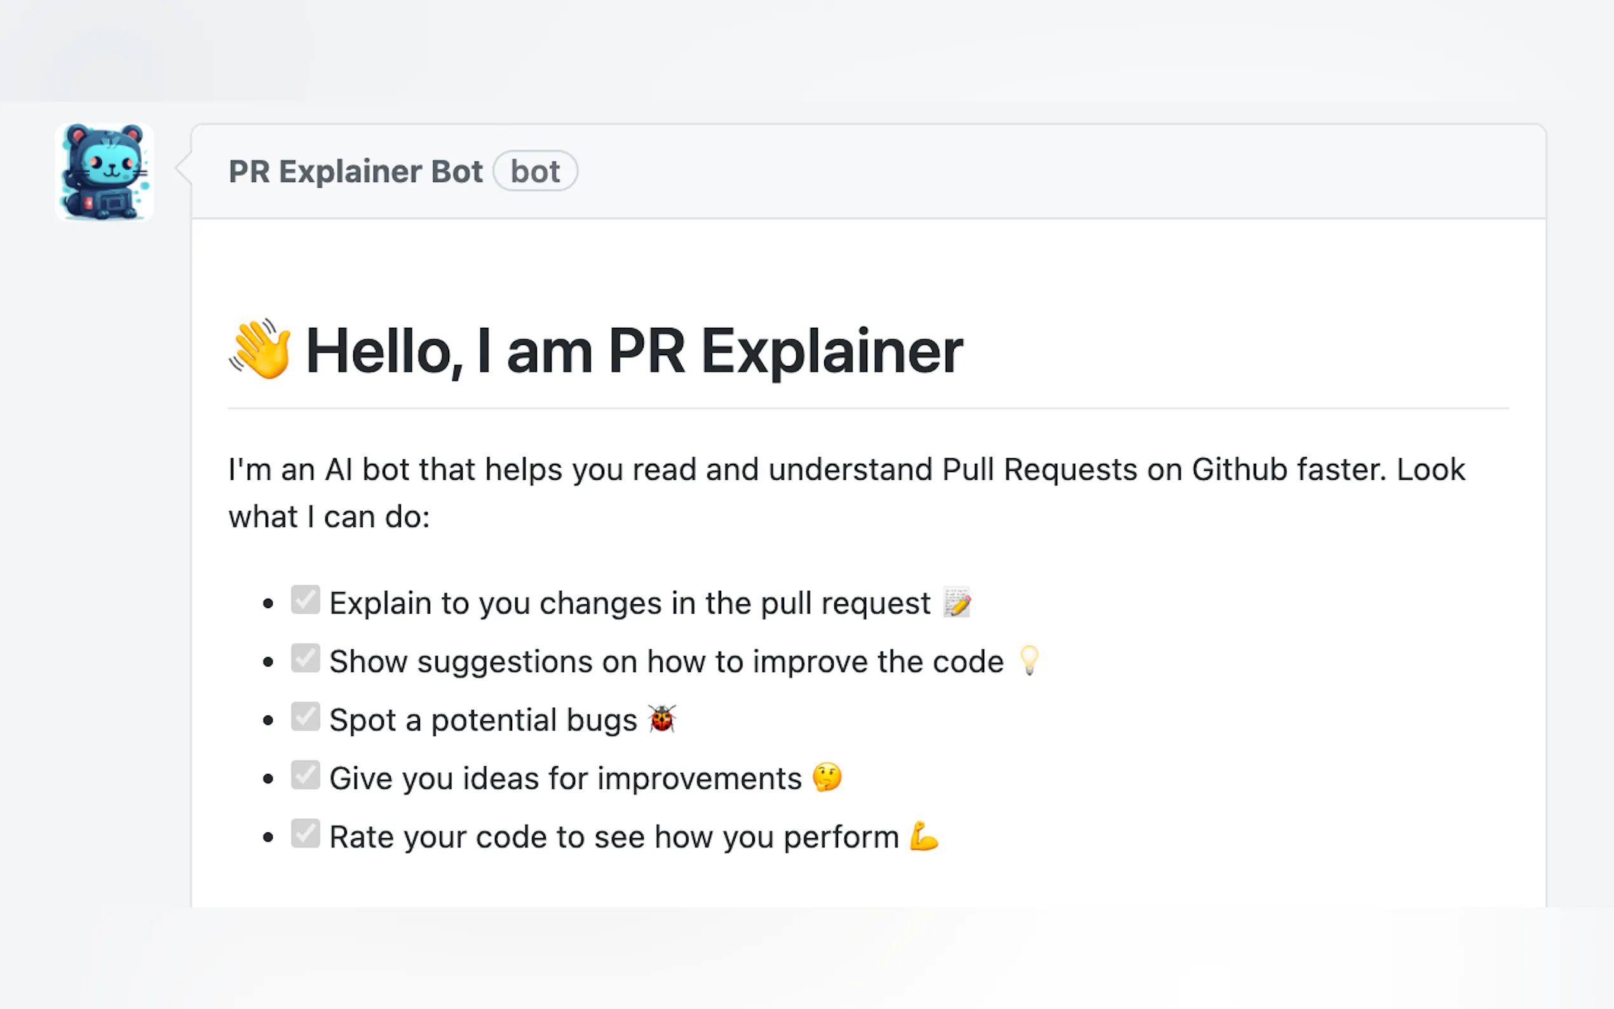1614x1009 pixels.
Task: Click the ladybug emoji after bugs
Action: click(662, 719)
